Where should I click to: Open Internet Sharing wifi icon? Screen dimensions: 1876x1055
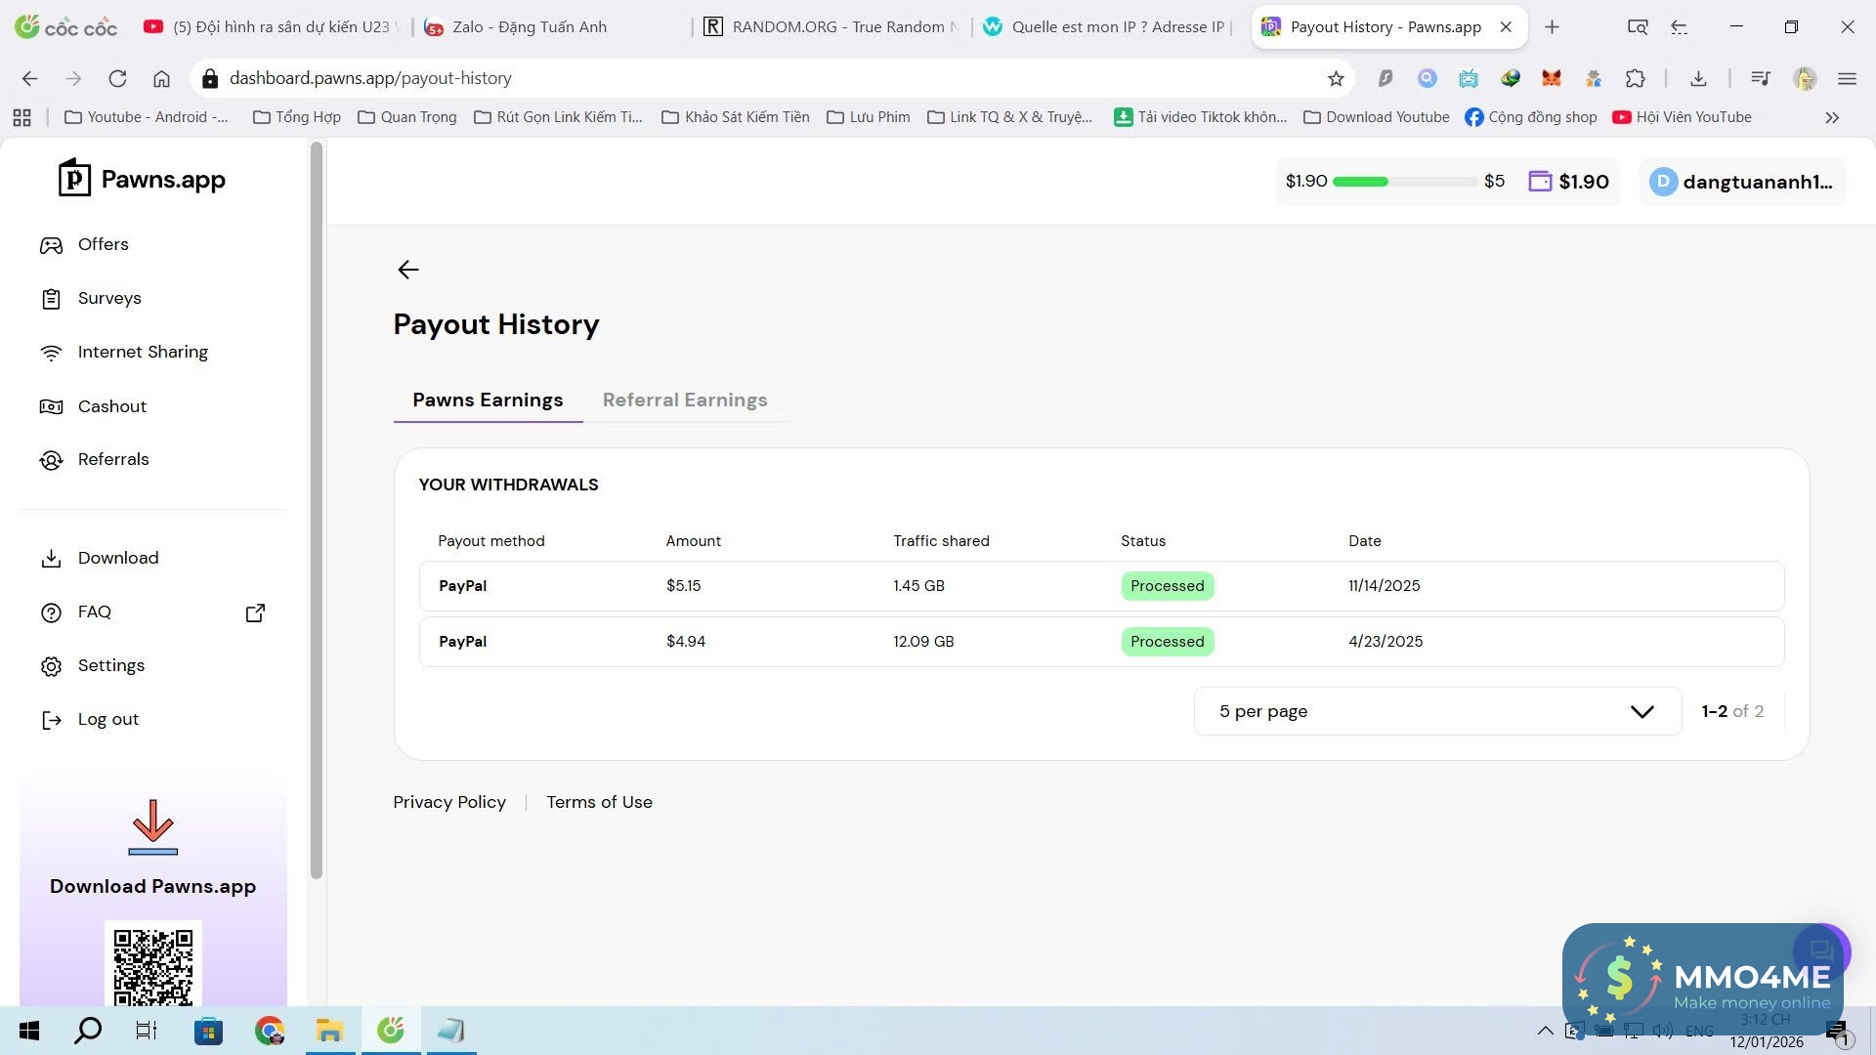(51, 353)
